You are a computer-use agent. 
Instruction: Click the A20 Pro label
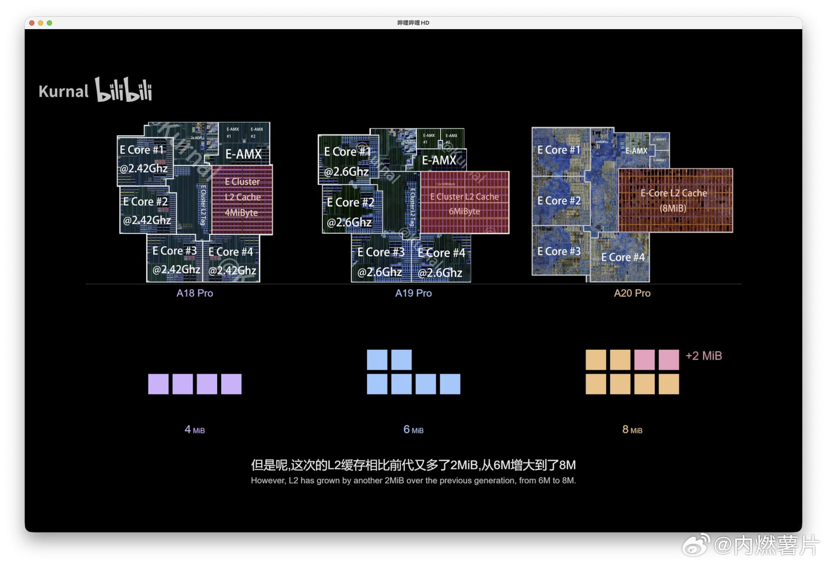[632, 293]
